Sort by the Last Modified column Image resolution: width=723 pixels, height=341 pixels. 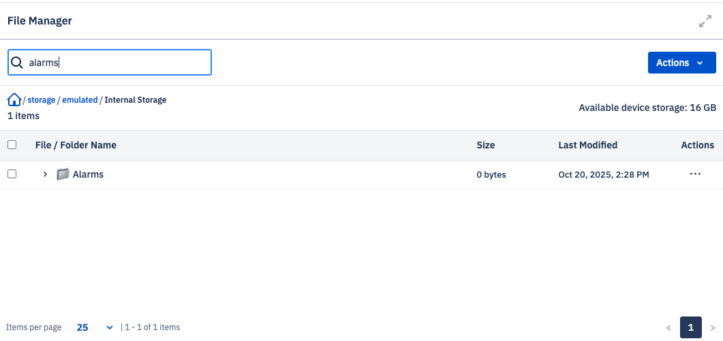[x=588, y=145]
